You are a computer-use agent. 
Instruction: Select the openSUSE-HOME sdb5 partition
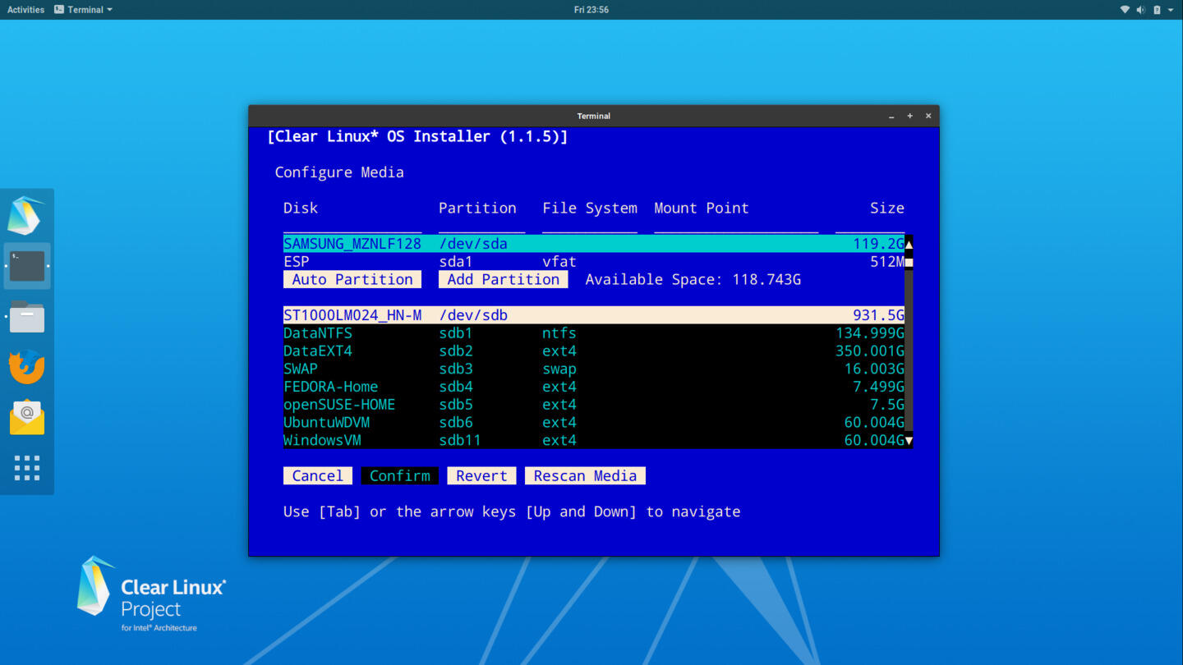[593, 405]
